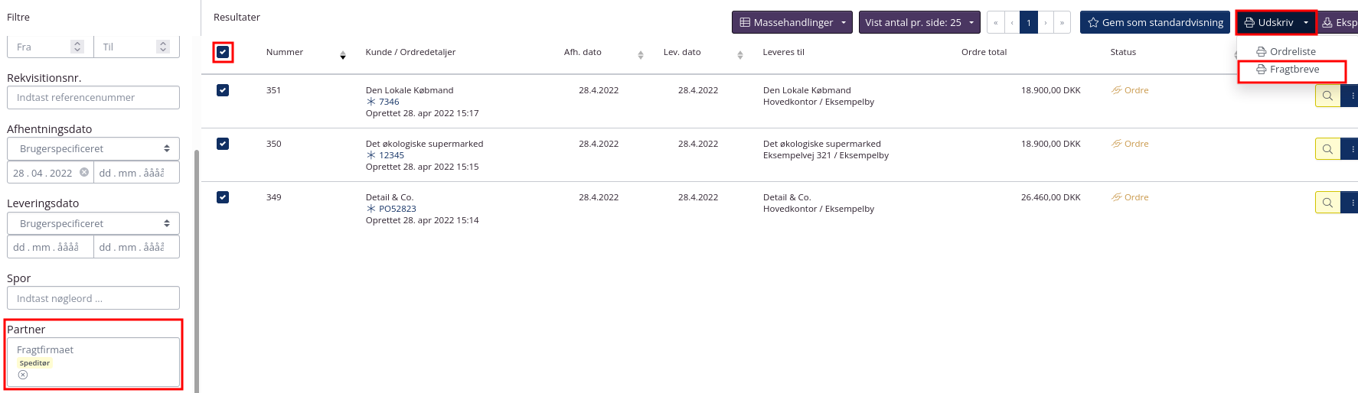Click magnifier icon for order 351
Image resolution: width=1358 pixels, height=393 pixels.
[1327, 96]
